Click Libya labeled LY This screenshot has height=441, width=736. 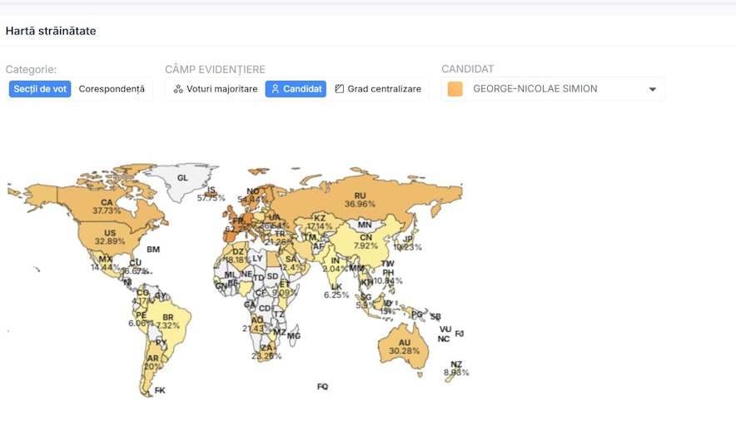pyautogui.click(x=257, y=259)
